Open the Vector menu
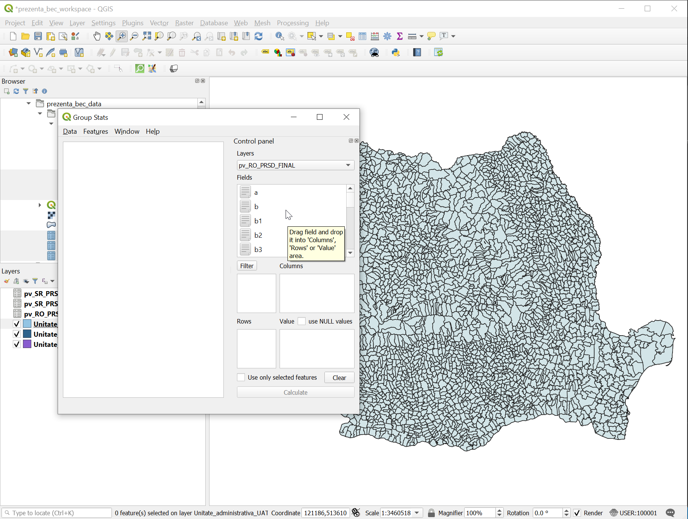The width and height of the screenshot is (688, 519). [x=159, y=23]
